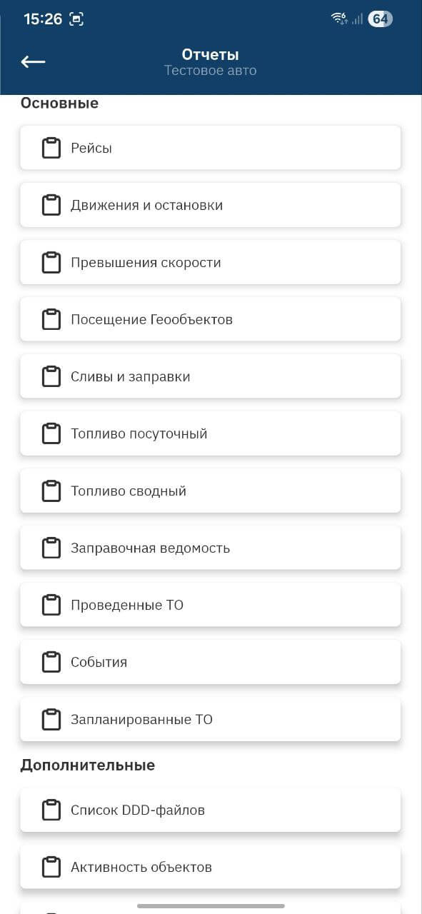
Task: Tap the clipboard icon beside Превышения скорости
Action: [x=51, y=262]
